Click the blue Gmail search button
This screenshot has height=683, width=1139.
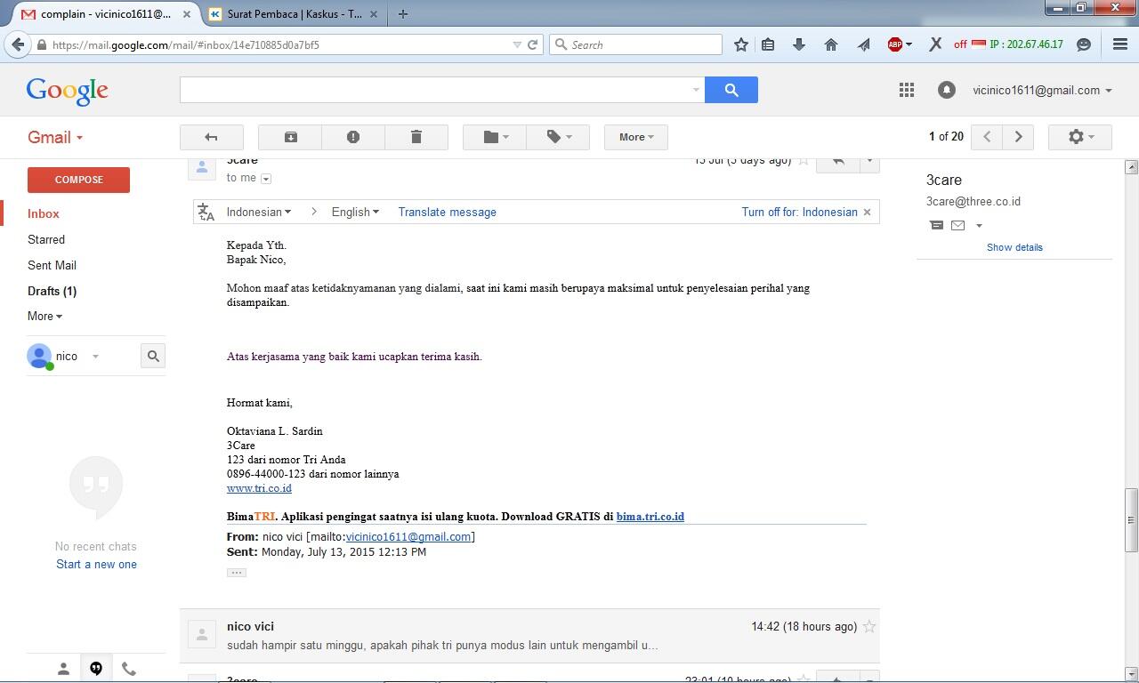tap(731, 90)
